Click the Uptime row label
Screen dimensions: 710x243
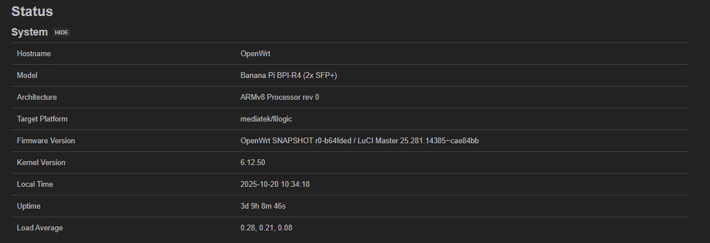[29, 206]
